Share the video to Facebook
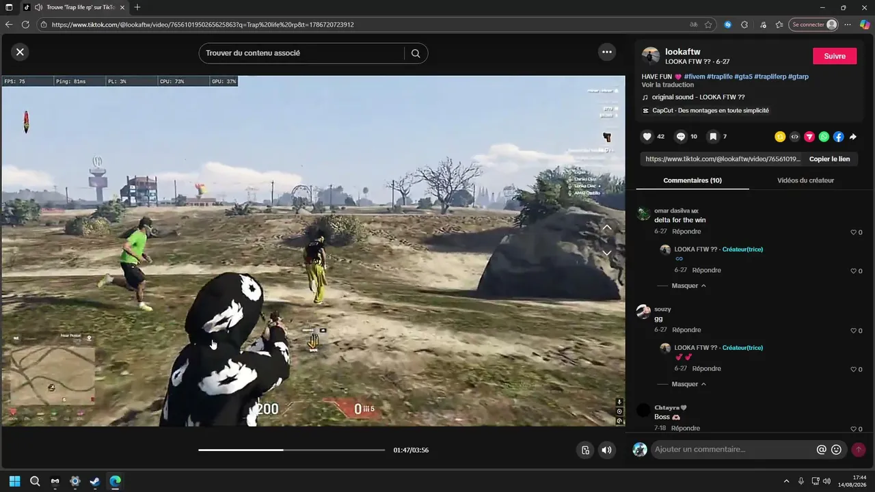 point(838,137)
